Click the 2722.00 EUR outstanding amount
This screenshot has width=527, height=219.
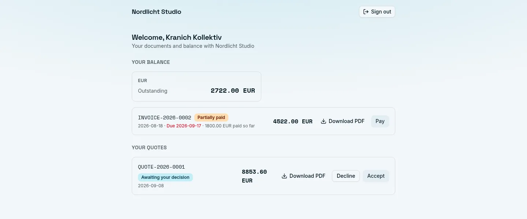[233, 91]
